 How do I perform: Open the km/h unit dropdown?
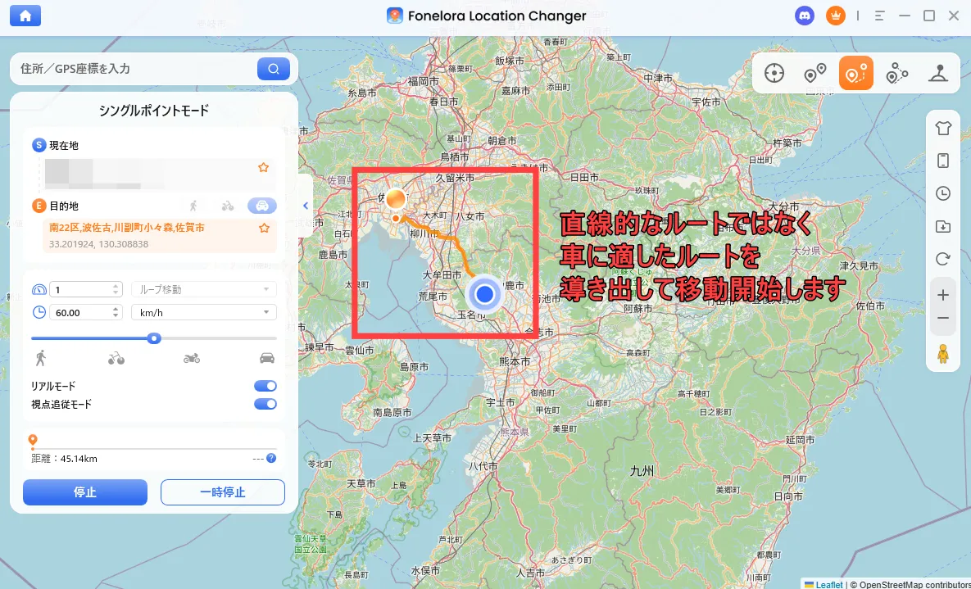pos(204,313)
